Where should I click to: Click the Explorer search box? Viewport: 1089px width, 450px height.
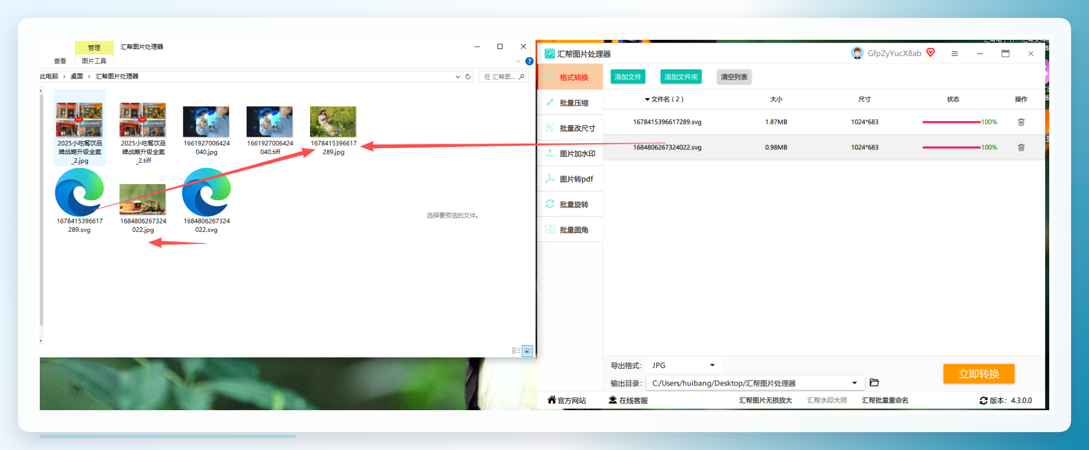click(504, 77)
